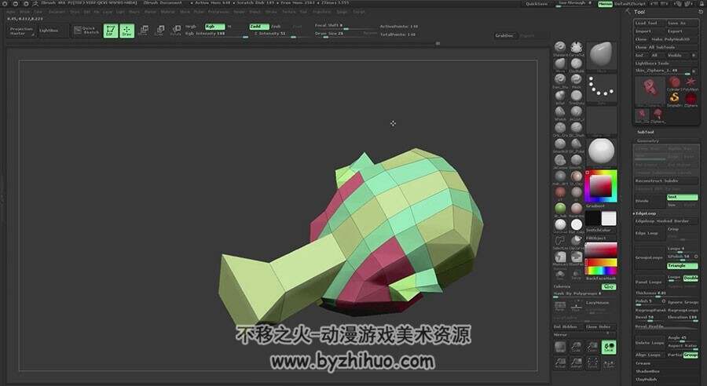The image size is (707, 386).
Task: Adjust the Thickness slider
Action: click(666, 293)
